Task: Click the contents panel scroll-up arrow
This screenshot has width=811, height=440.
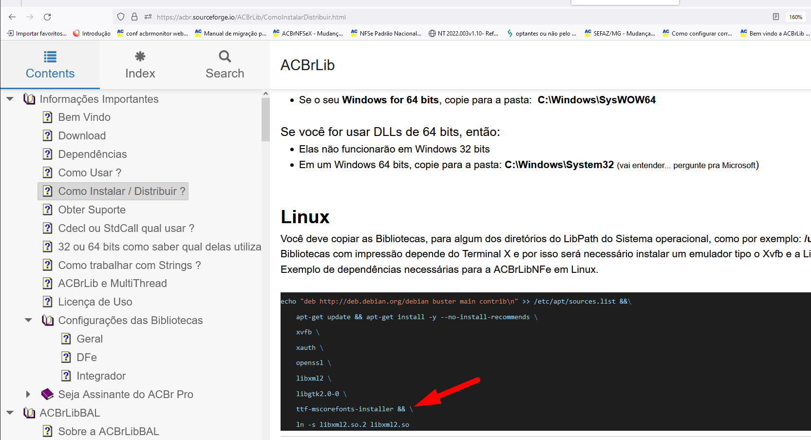Action: (x=265, y=94)
